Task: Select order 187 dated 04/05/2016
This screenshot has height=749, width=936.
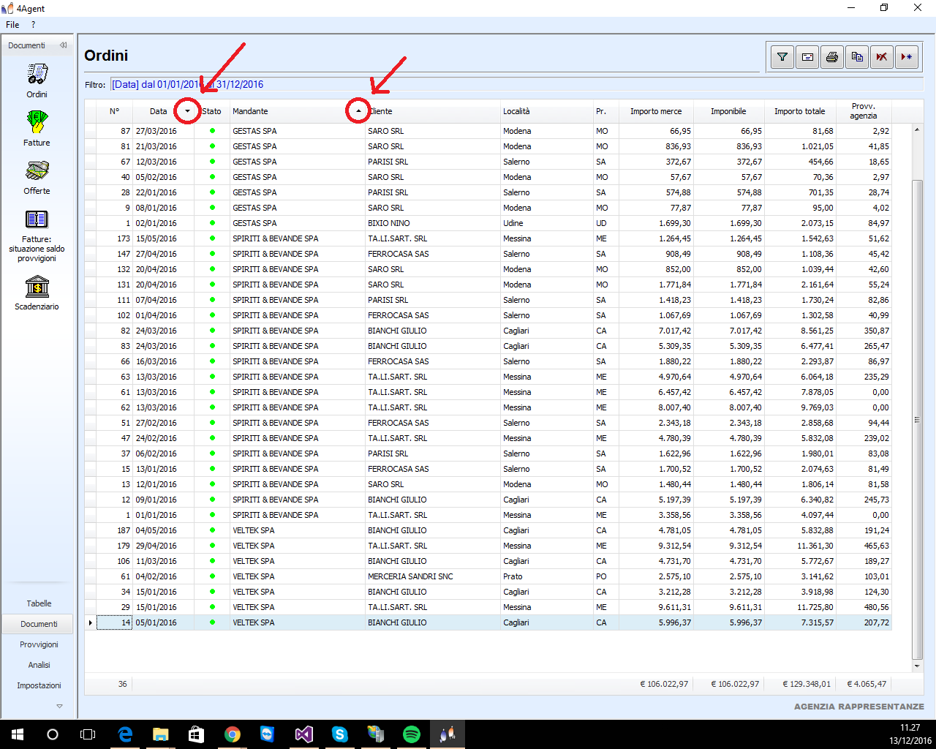Action: pyautogui.click(x=488, y=530)
